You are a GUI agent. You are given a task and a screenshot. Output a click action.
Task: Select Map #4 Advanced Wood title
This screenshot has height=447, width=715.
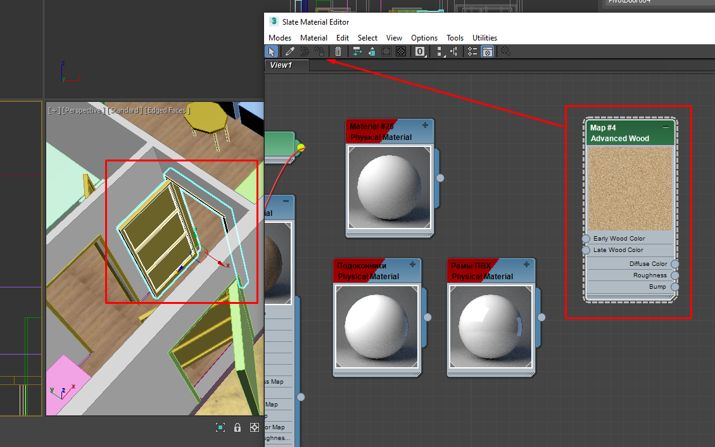[630, 132]
